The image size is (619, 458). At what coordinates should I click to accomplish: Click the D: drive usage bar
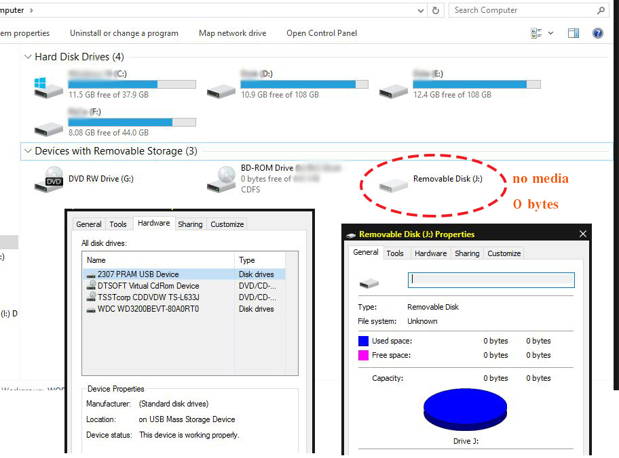click(x=304, y=84)
